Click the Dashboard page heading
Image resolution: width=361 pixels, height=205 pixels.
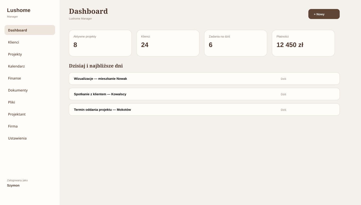point(88,11)
